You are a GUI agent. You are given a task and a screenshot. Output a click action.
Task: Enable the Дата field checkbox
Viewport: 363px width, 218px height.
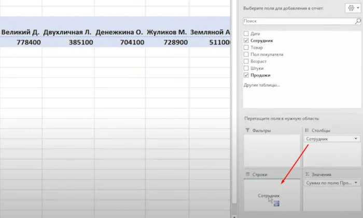[x=246, y=33]
